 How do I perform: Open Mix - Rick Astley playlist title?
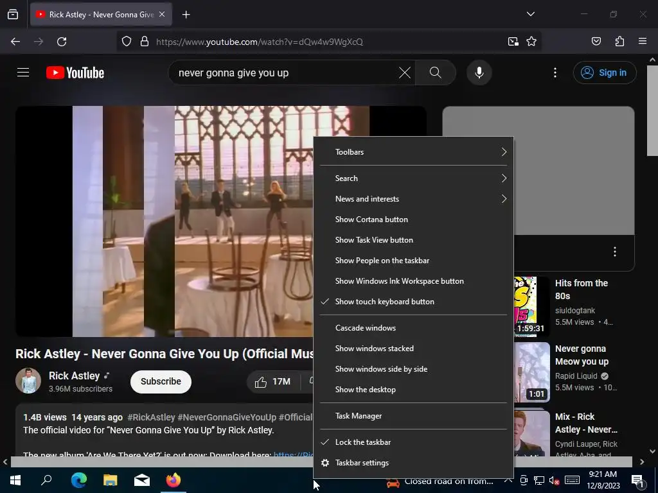click(586, 423)
